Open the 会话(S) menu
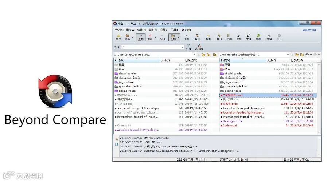This screenshot has height=182, width=328. pyautogui.click(x=119, y=30)
